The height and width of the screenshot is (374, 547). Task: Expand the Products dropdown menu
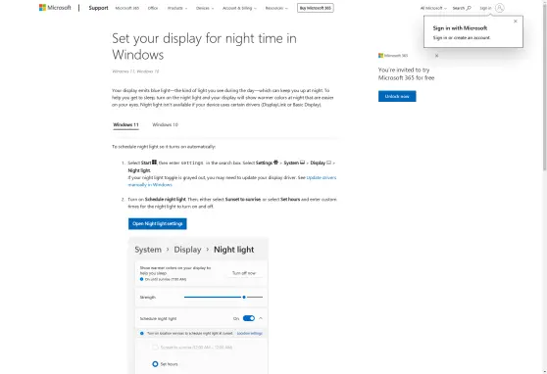point(177,8)
